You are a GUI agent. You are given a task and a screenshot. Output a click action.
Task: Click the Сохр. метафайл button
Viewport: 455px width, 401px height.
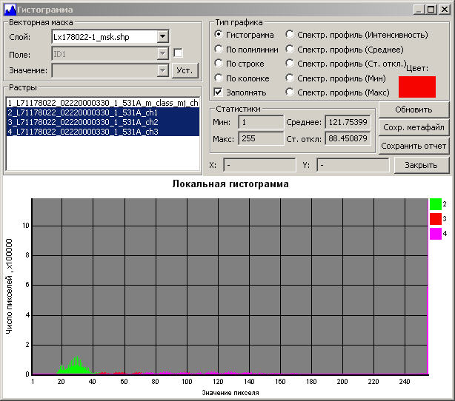point(414,127)
